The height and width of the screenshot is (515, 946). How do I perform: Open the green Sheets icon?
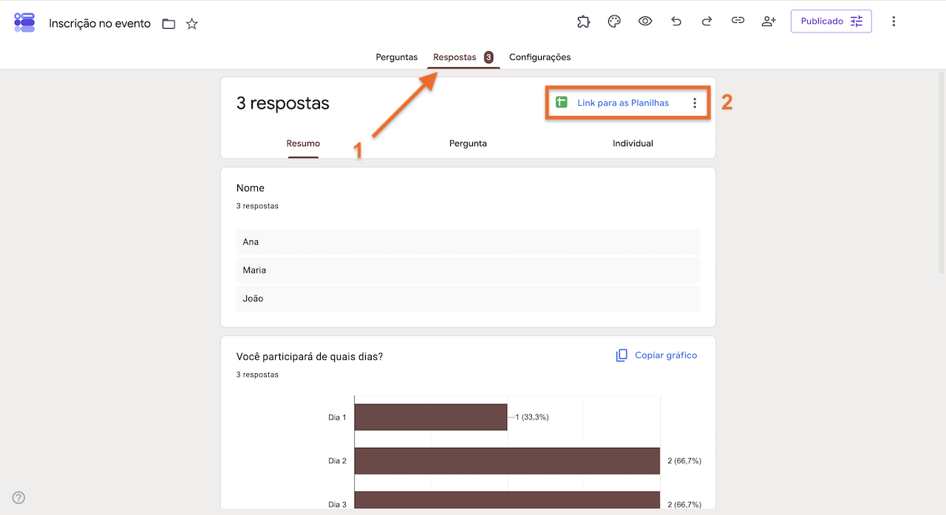pos(562,103)
